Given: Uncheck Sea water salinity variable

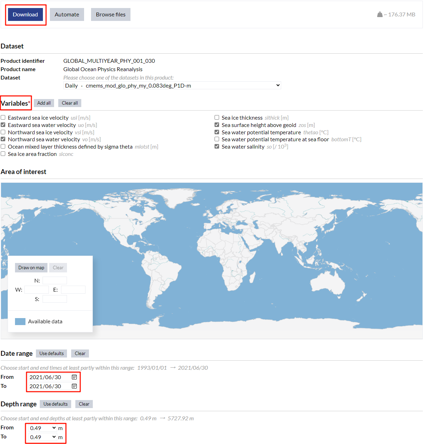Looking at the screenshot, I should click(217, 146).
